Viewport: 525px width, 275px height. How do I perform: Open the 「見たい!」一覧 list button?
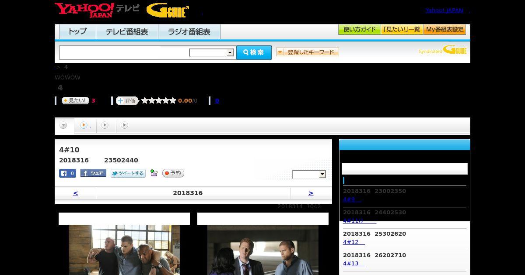click(402, 30)
